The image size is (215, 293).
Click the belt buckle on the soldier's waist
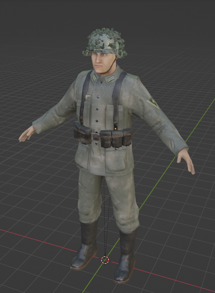click(96, 137)
